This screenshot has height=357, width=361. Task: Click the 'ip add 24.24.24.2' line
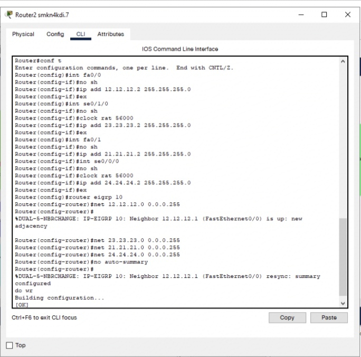coord(103,183)
